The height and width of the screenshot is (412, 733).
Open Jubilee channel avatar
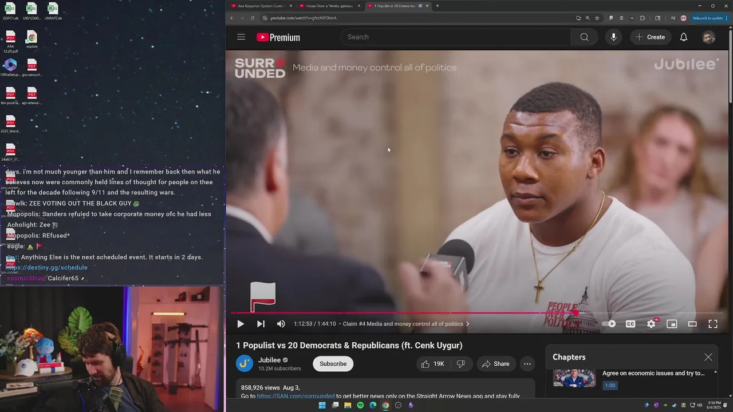[245, 363]
